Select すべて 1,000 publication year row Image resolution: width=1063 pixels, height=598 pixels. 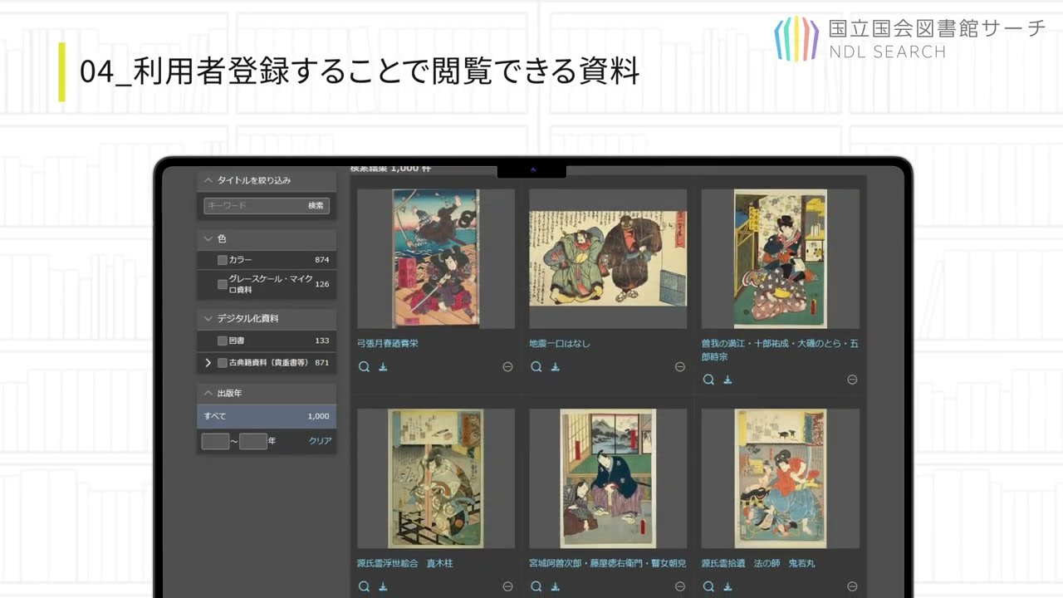267,416
